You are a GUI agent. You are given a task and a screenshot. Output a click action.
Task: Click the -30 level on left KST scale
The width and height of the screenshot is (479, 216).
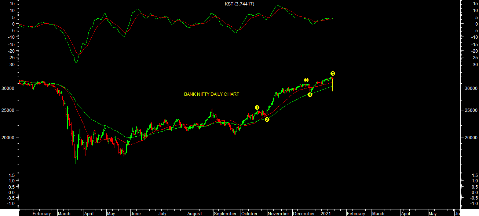[11, 65]
